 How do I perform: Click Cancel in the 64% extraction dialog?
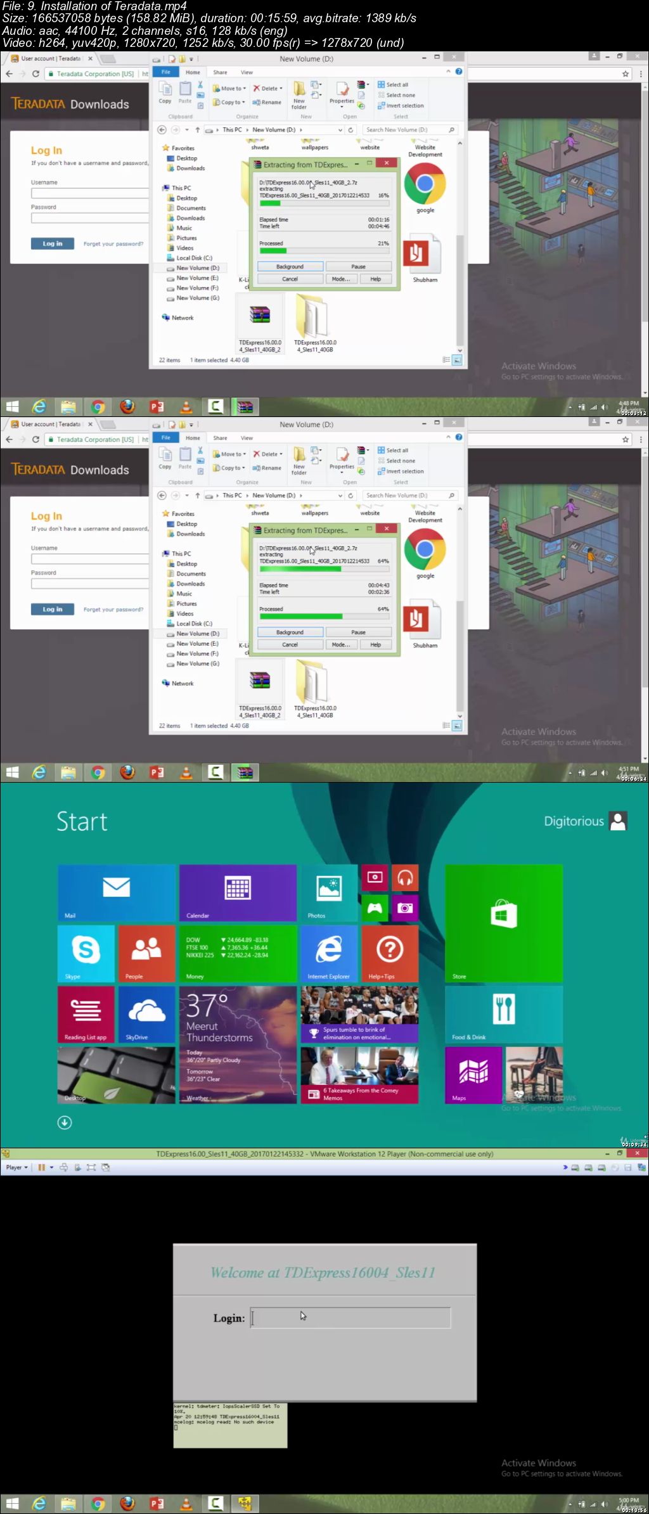[x=290, y=645]
